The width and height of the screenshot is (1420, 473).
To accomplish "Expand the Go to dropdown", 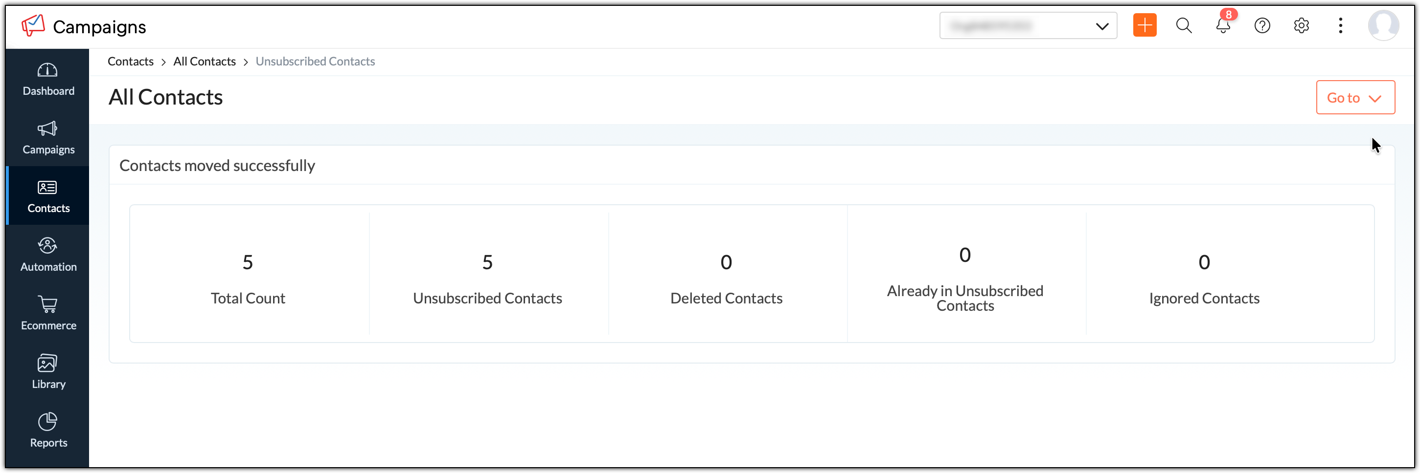I will tap(1355, 97).
